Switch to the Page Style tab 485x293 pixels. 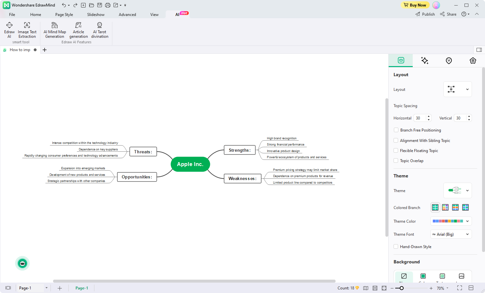64,14
